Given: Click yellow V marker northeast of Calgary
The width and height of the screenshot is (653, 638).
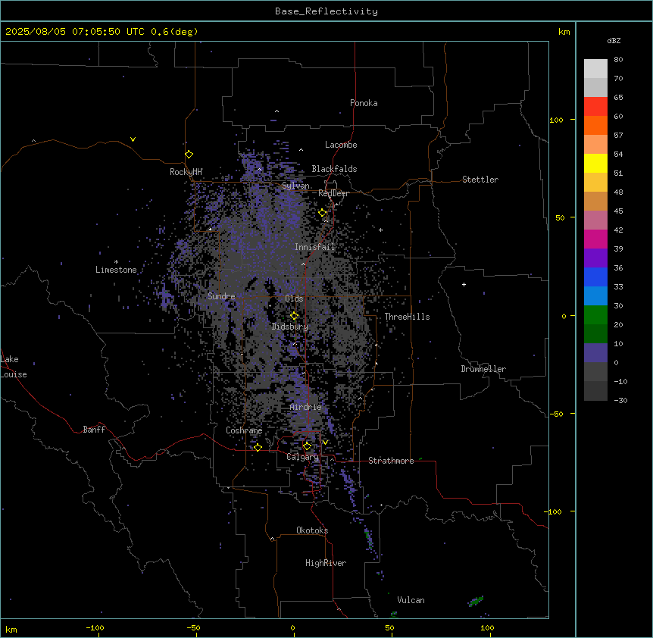Looking at the screenshot, I should tap(325, 443).
